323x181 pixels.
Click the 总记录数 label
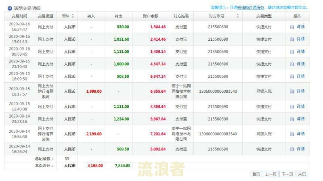pos(44,158)
